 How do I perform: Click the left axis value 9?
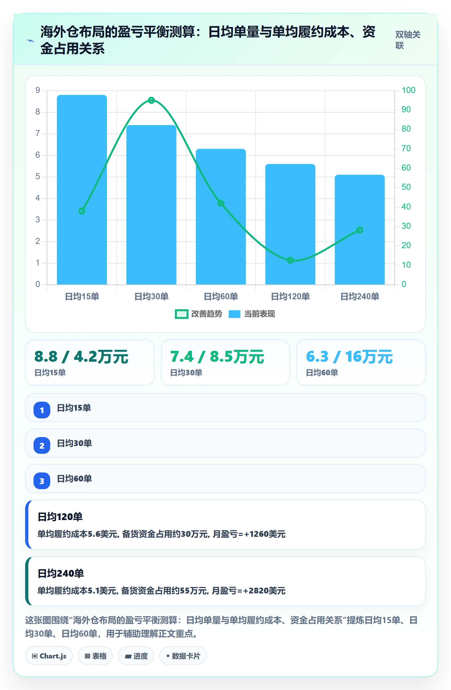[38, 90]
